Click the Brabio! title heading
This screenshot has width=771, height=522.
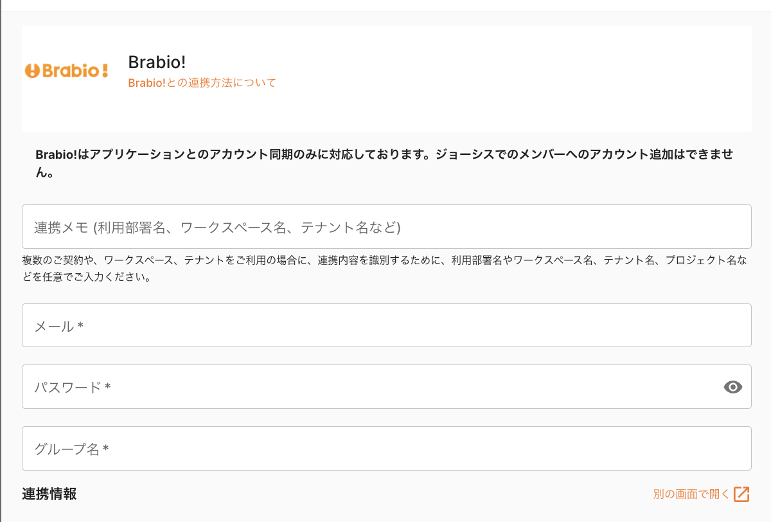pyautogui.click(x=157, y=62)
